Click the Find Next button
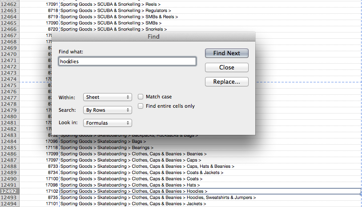The image size is (362, 207). (226, 53)
